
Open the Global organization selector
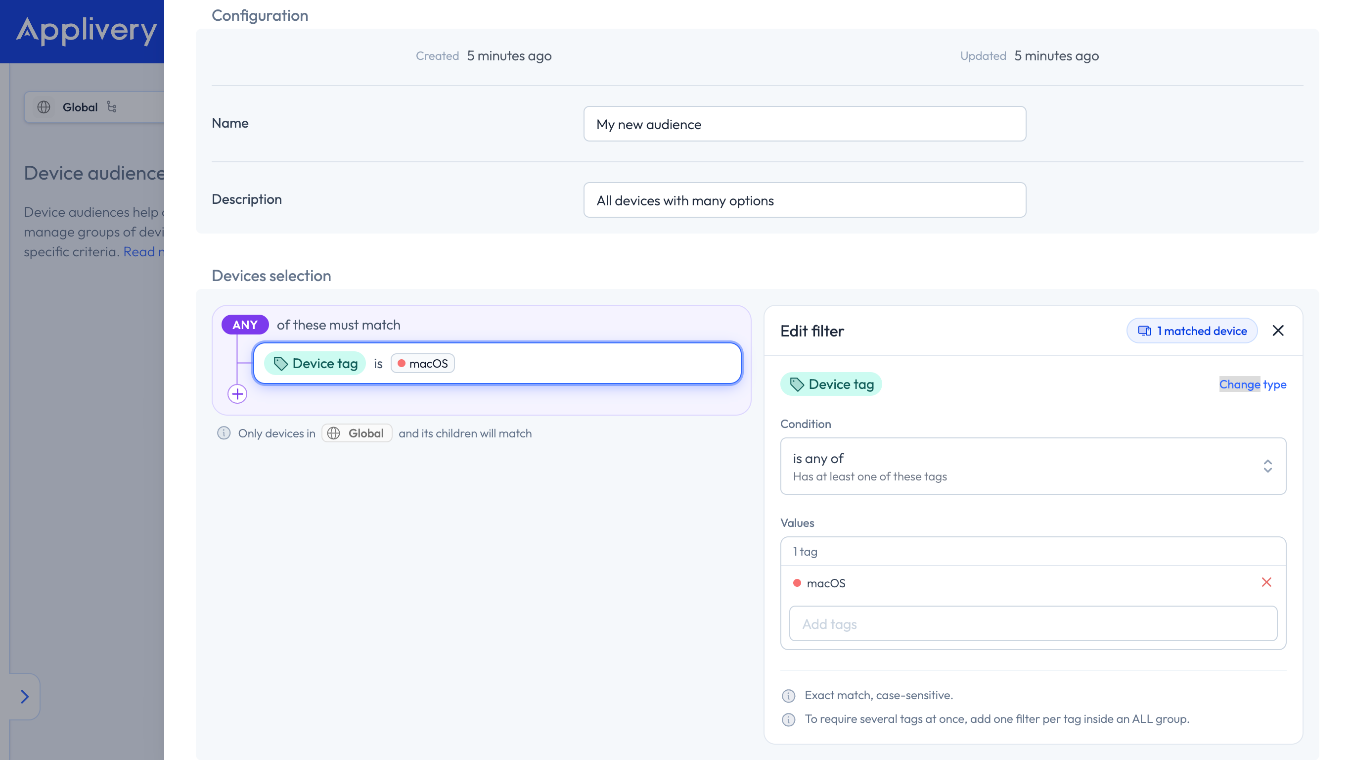pyautogui.click(x=94, y=107)
